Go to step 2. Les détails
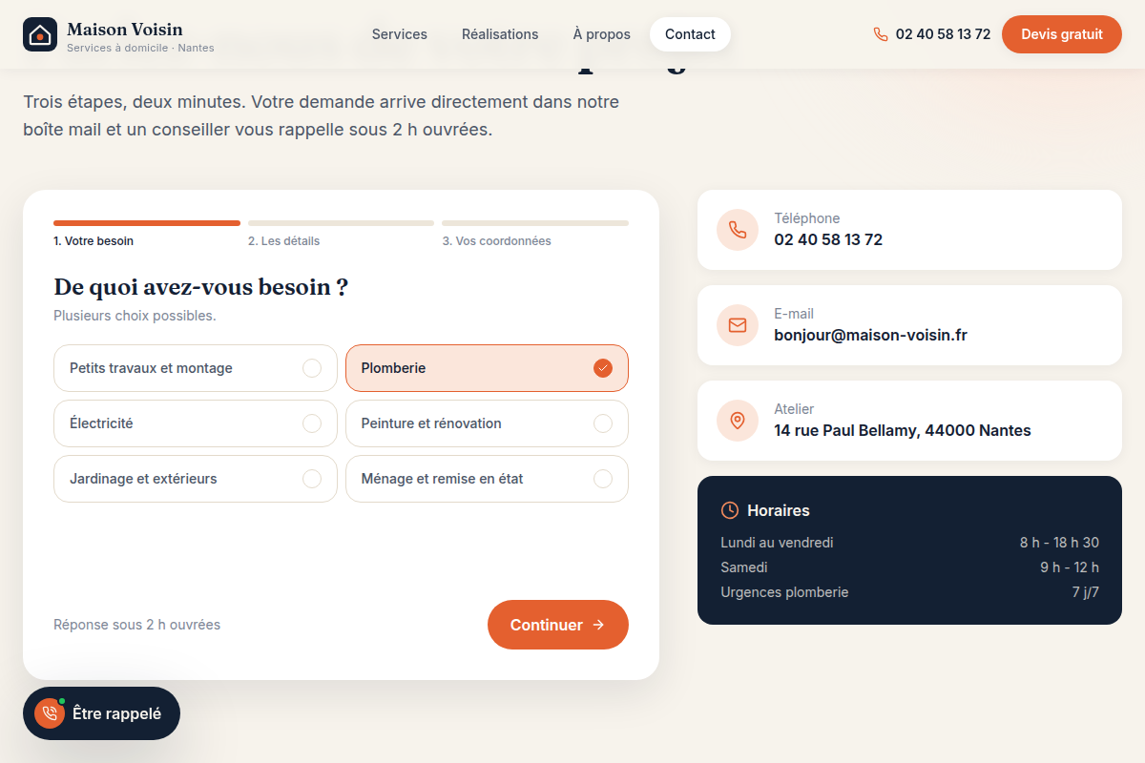Viewport: 1145px width, 763px height. coord(284,241)
